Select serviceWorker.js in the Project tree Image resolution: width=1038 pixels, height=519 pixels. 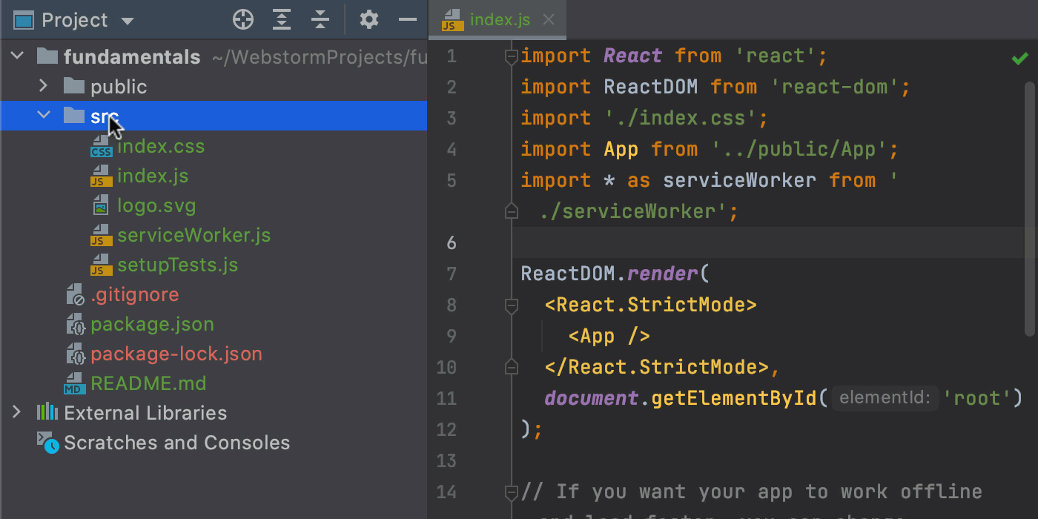[194, 235]
